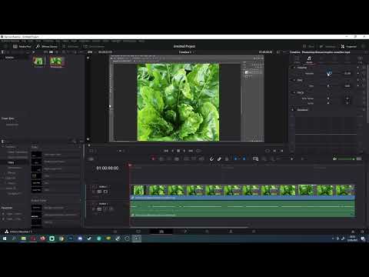This screenshot has width=369, height=277.
Task: Collapse the Toolbox tree in Effects Library
Action: pyautogui.click(x=3, y=147)
